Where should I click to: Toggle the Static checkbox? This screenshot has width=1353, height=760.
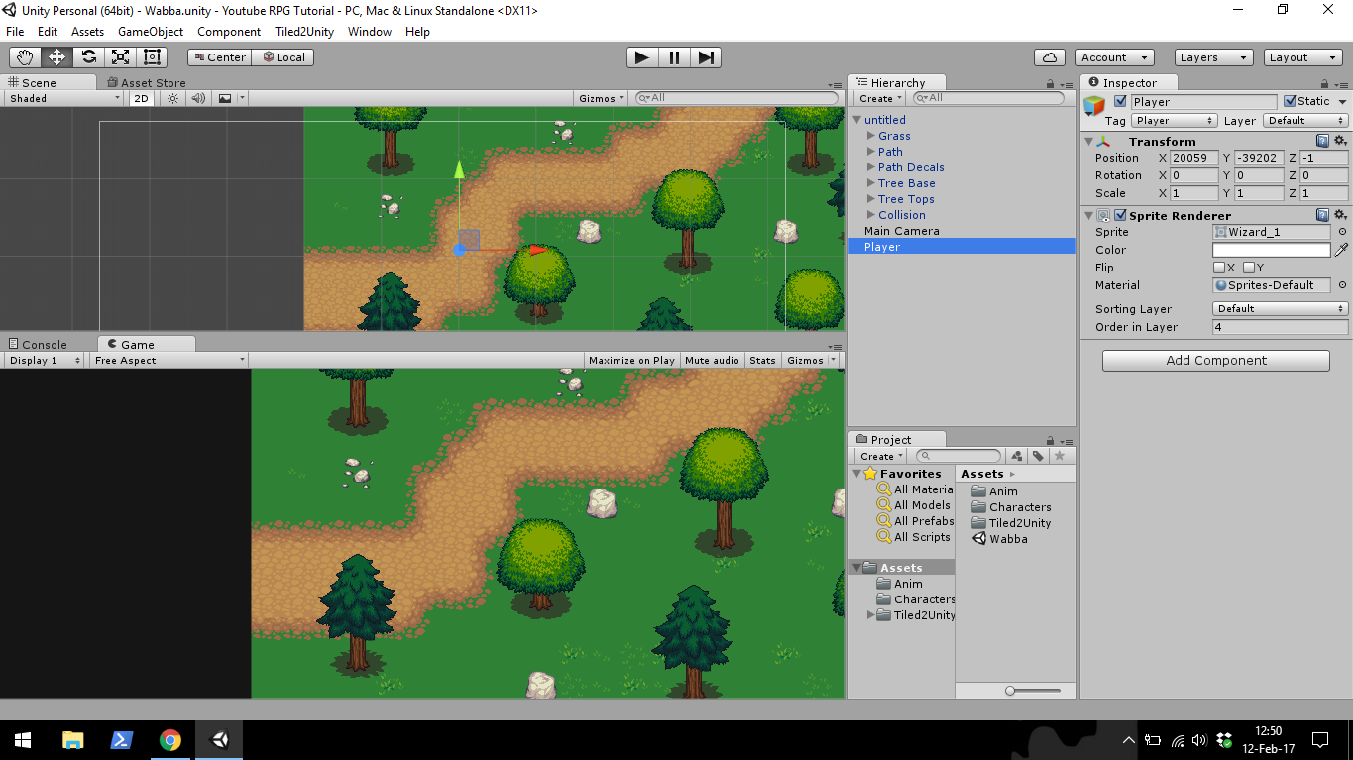click(1290, 101)
